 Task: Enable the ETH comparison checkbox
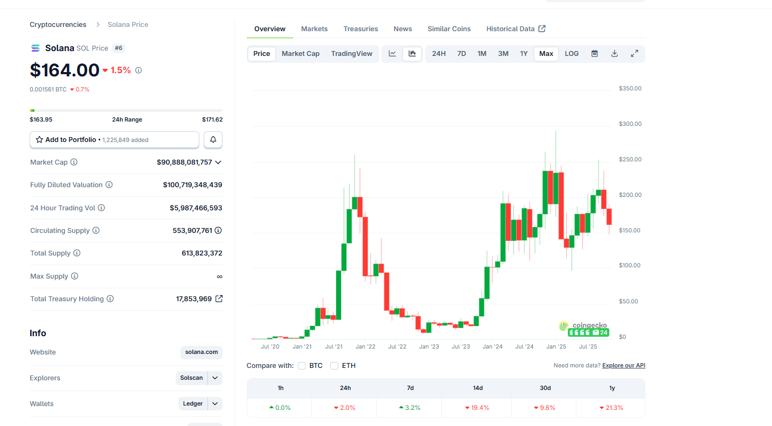click(334, 365)
